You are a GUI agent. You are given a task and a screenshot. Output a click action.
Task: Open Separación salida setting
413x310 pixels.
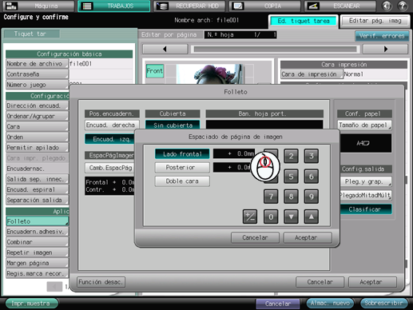pos(37,200)
